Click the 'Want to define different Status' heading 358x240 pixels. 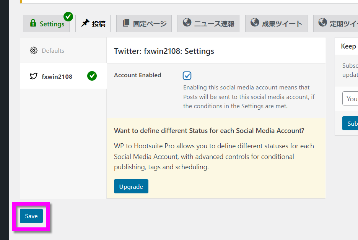tap(209, 130)
